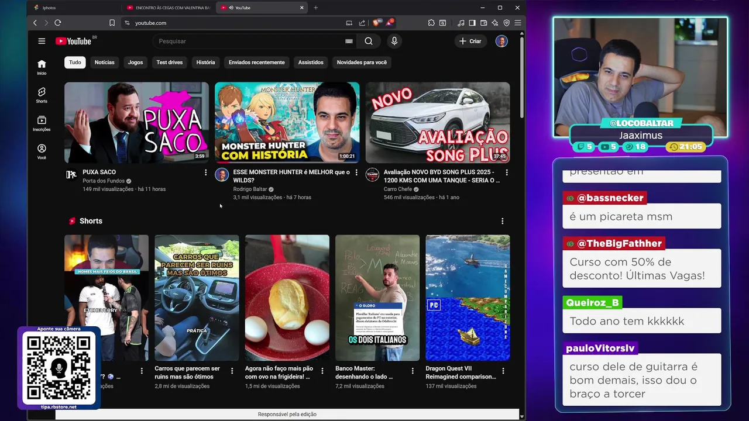The height and width of the screenshot is (421, 749).
Task: Select the Assistidos filter chip
Action: click(x=311, y=62)
